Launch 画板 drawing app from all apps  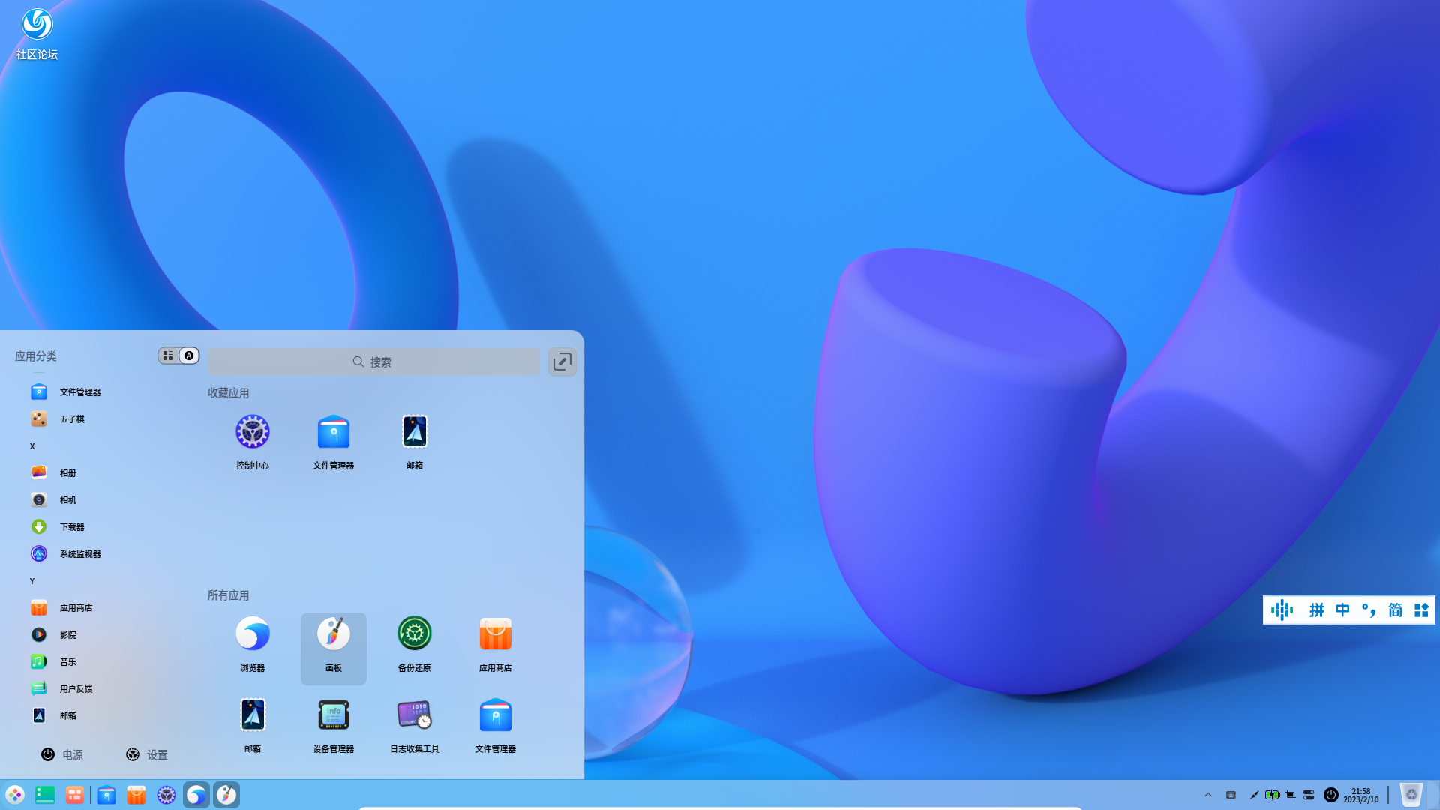[333, 635]
